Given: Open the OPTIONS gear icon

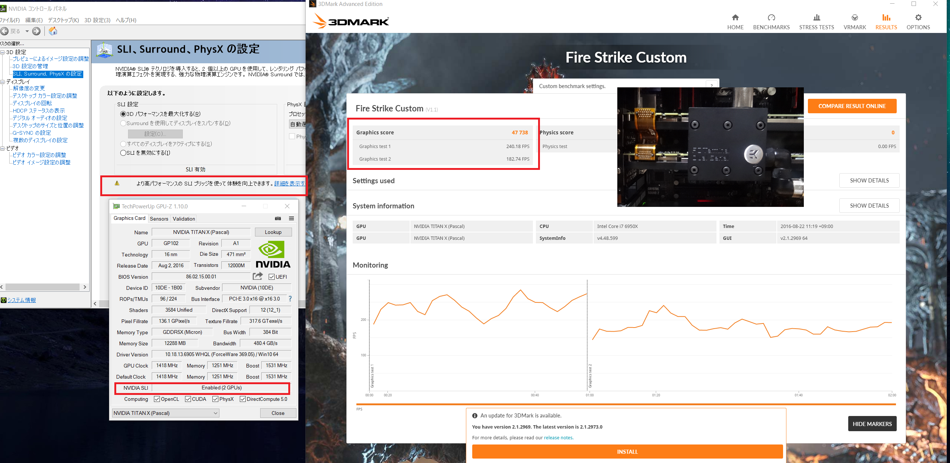Looking at the screenshot, I should [918, 17].
